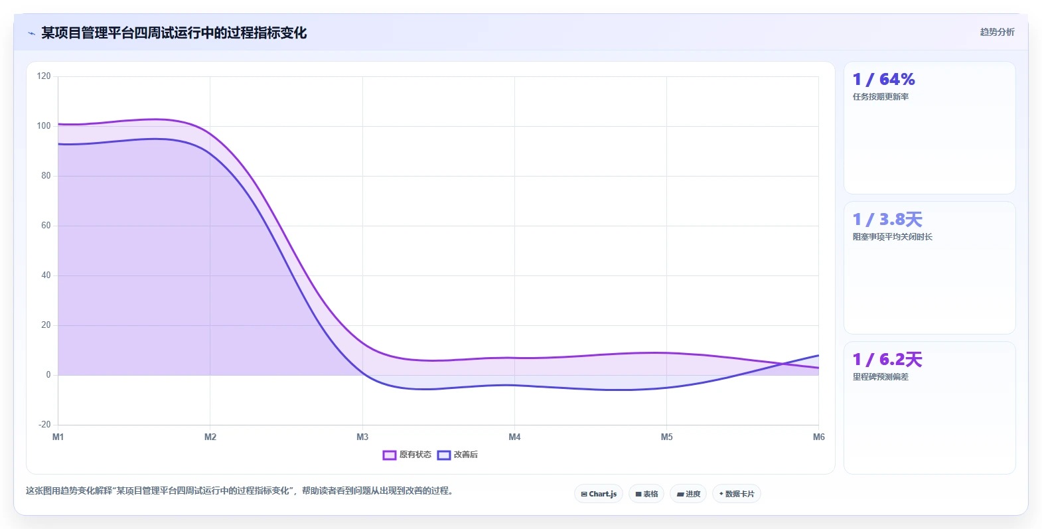Click the Chart.js tag chip
Image resolution: width=1042 pixels, height=529 pixels.
pyautogui.click(x=599, y=494)
